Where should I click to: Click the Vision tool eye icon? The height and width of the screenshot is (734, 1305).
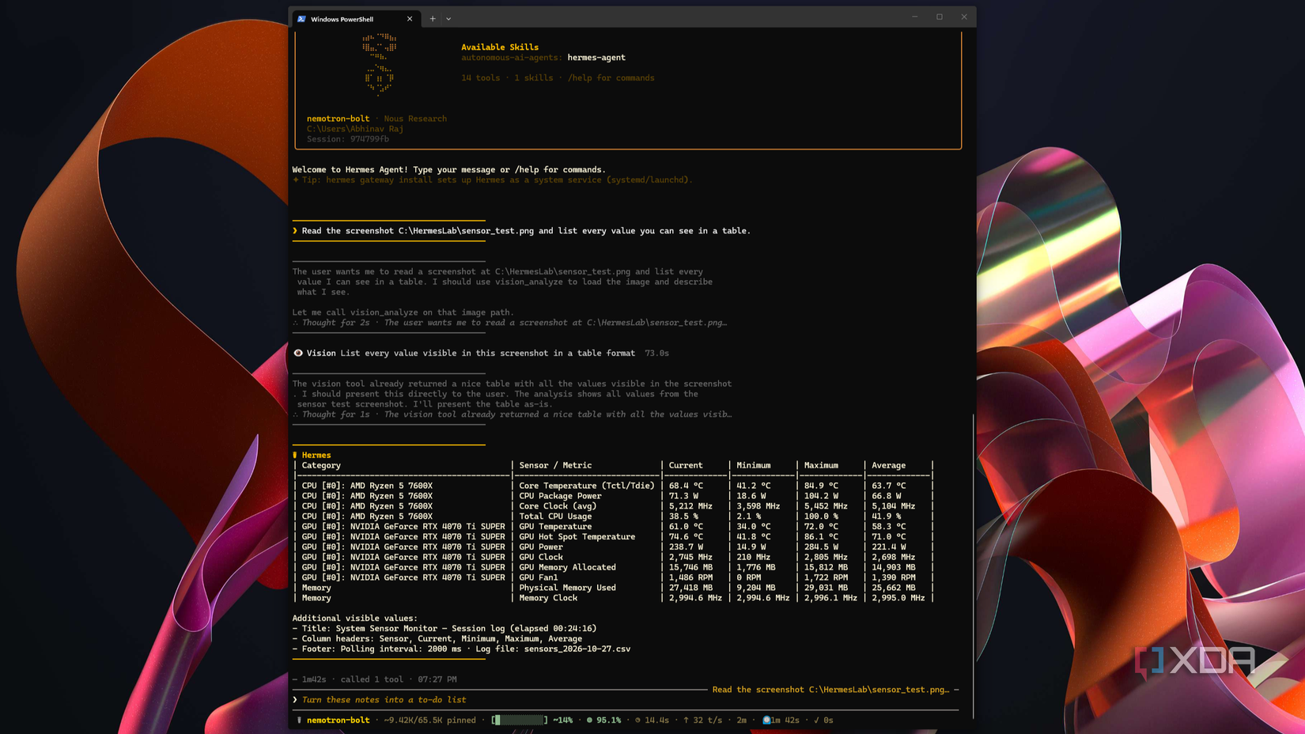[298, 354]
